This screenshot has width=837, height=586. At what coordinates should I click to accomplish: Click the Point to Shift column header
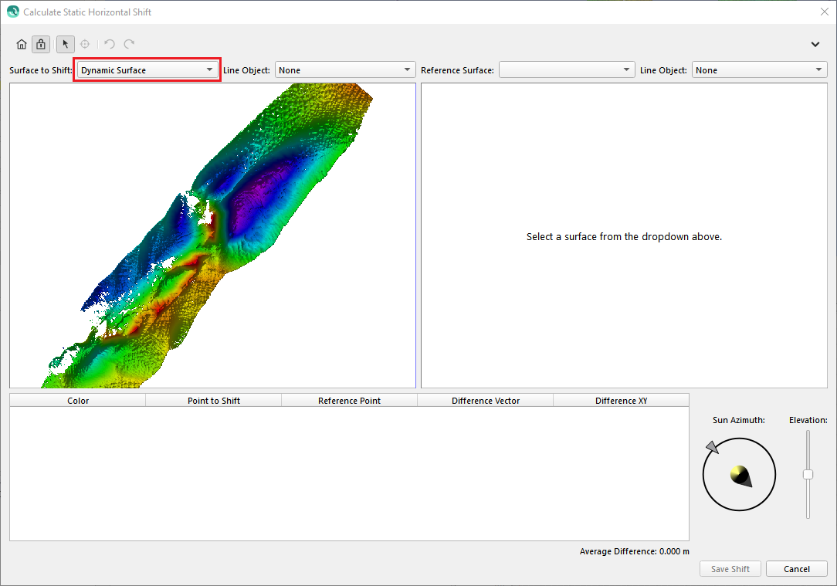click(x=214, y=401)
